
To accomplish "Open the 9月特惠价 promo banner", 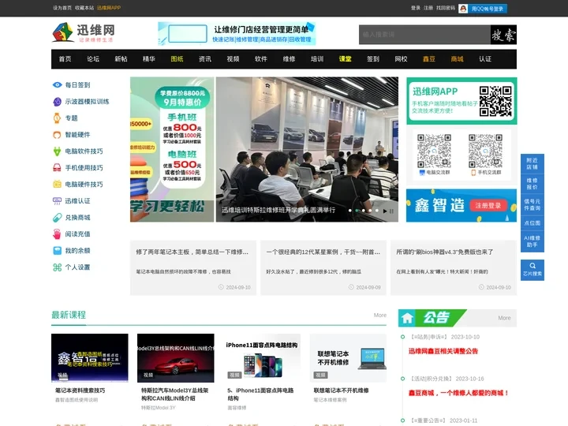I will pyautogui.click(x=172, y=149).
